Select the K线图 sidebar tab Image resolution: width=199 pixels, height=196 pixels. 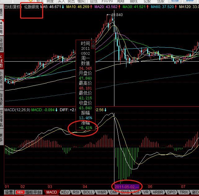click(x=2, y=61)
